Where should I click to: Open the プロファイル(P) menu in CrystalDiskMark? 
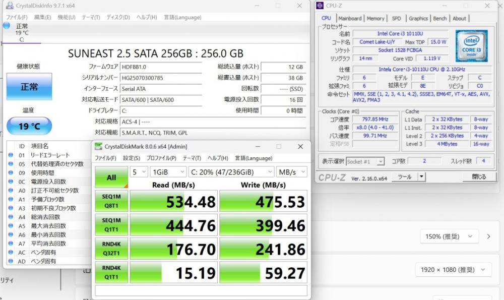(161, 158)
